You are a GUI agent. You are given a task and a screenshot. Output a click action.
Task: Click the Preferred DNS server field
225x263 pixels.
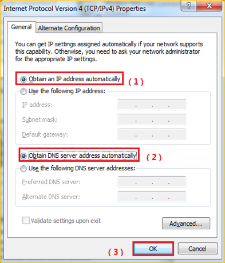152,182
